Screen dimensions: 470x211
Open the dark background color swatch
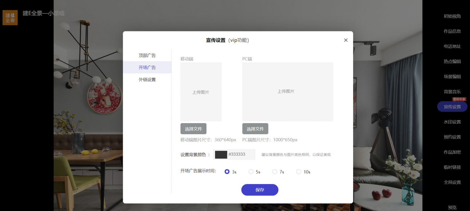(x=221, y=154)
